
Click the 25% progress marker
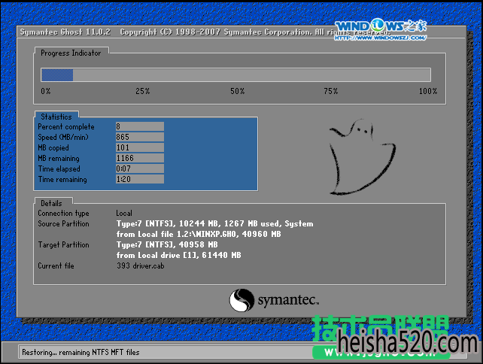(143, 91)
